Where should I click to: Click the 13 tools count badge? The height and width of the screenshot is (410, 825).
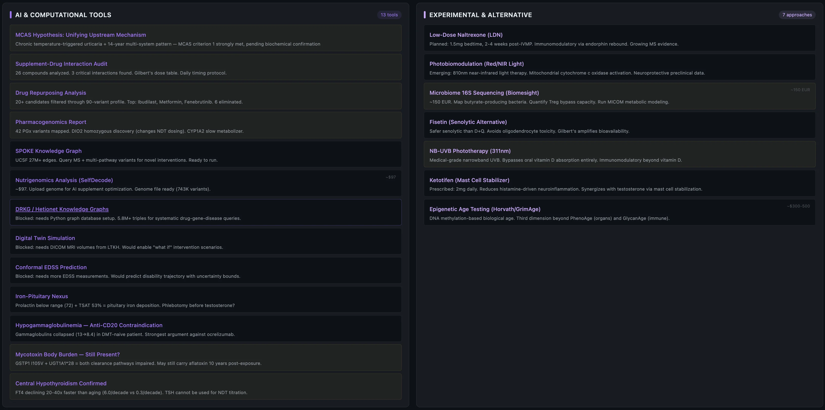(389, 15)
